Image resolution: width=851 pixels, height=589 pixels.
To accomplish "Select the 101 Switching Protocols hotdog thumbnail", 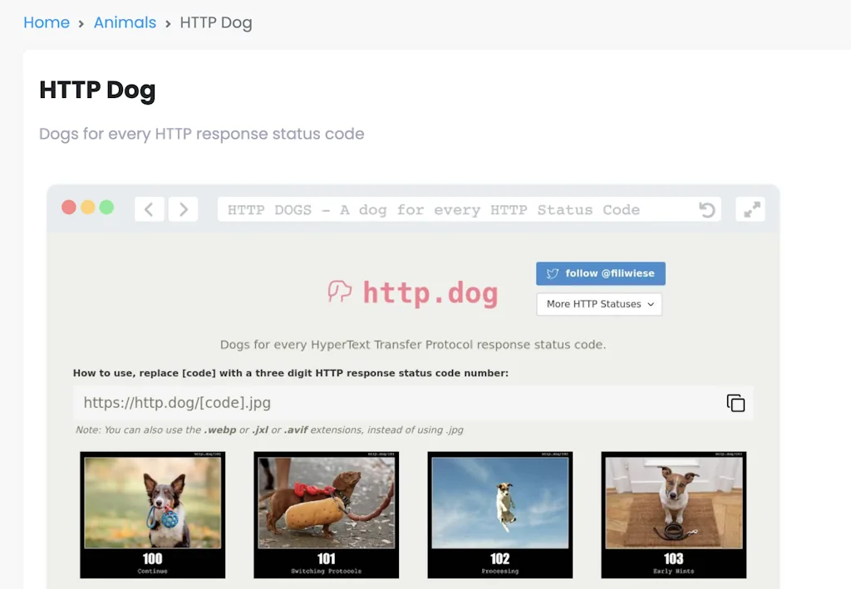I will (326, 514).
